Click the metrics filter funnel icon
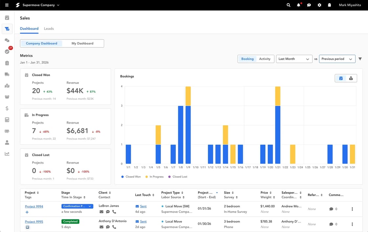This screenshot has width=368, height=232. (x=360, y=59)
